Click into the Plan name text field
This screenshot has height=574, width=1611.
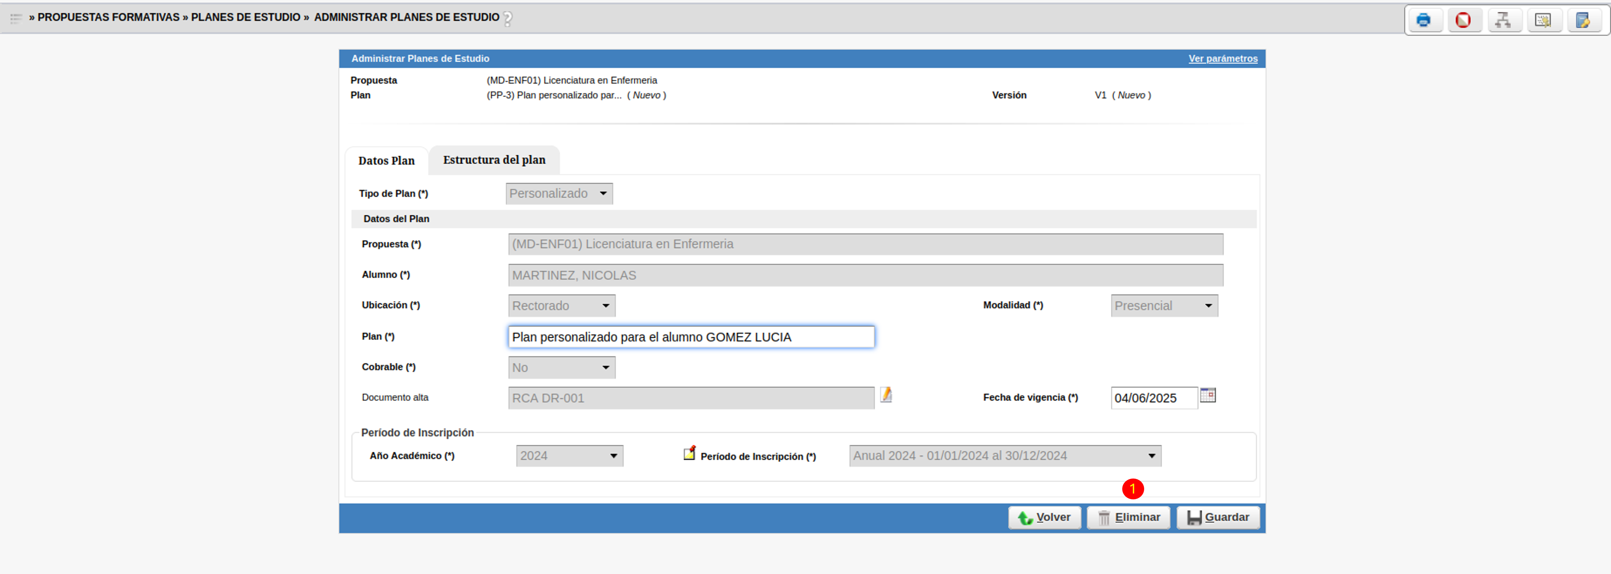[x=691, y=337]
